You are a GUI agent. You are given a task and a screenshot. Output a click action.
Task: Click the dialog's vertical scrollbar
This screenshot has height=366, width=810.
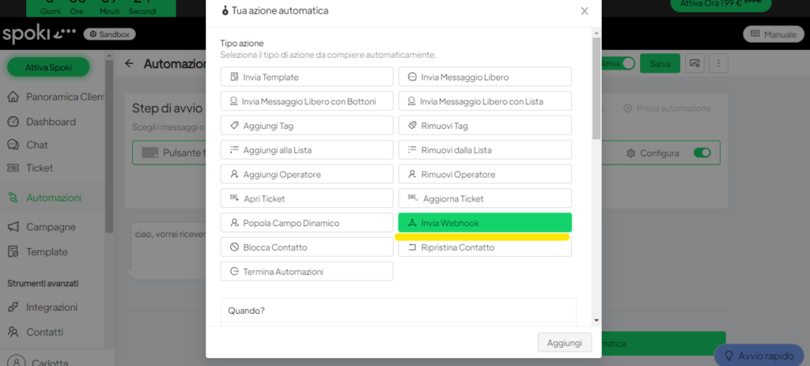(596, 87)
